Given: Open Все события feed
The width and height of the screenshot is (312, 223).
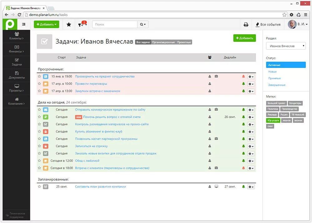Looking at the screenshot, I should tap(268, 24).
